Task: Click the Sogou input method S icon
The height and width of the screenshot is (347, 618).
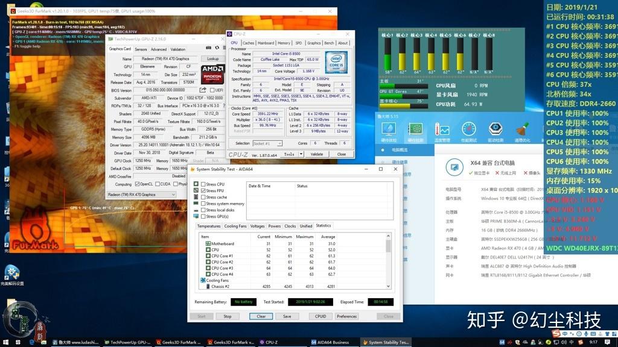Action: [556, 333]
